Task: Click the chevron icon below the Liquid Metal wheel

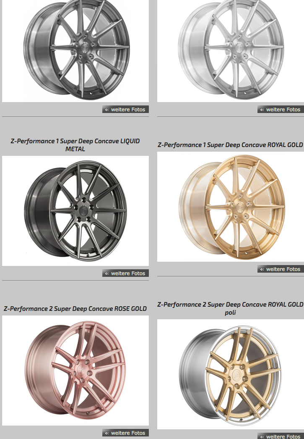Action: 107,273
